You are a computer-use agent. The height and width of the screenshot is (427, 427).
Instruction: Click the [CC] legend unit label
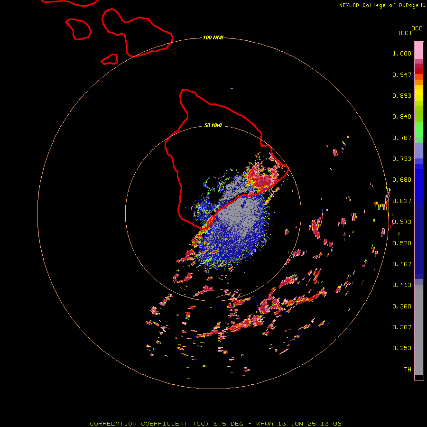click(x=405, y=33)
